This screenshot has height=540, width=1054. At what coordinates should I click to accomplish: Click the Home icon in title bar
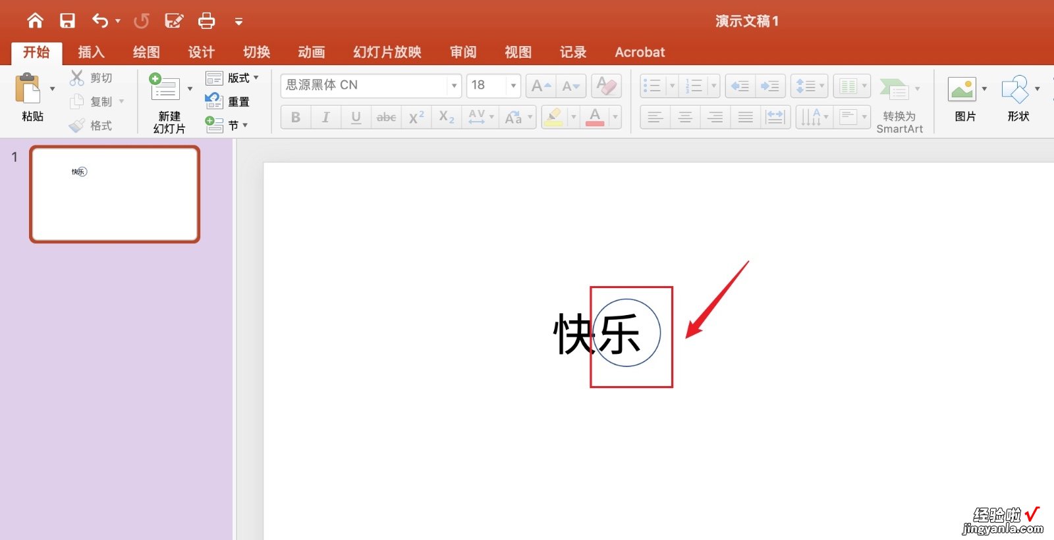35,21
